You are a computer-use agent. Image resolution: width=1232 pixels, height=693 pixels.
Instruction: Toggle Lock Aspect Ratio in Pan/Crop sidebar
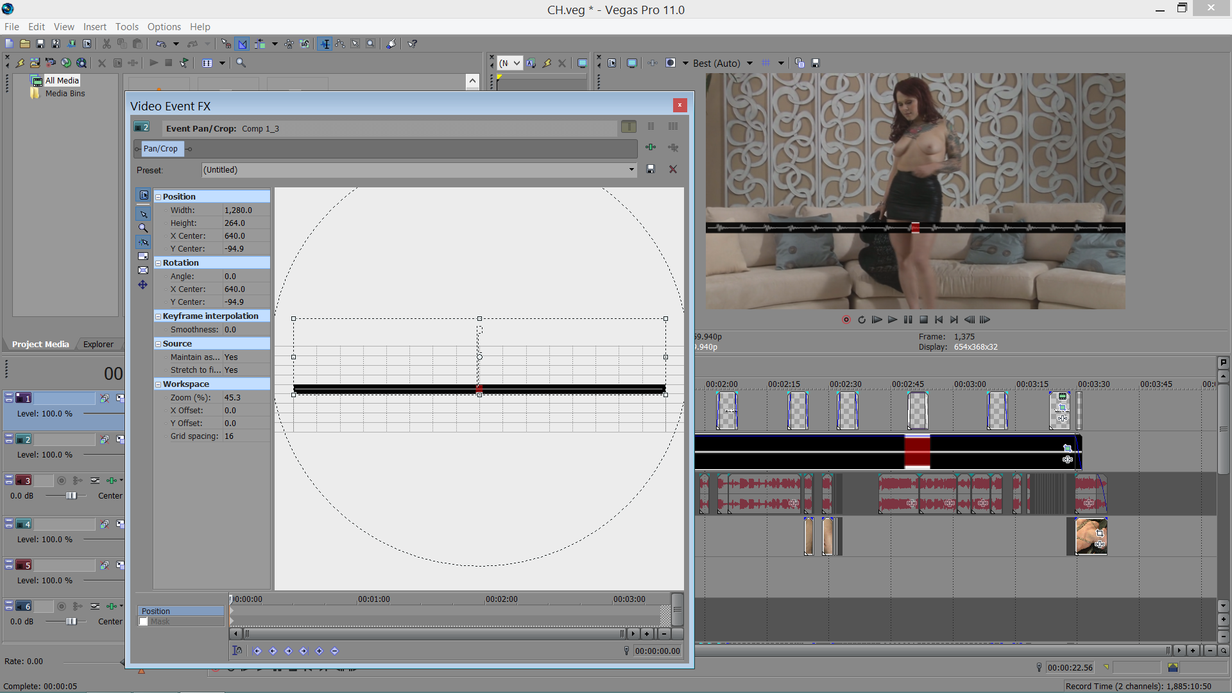click(x=143, y=256)
